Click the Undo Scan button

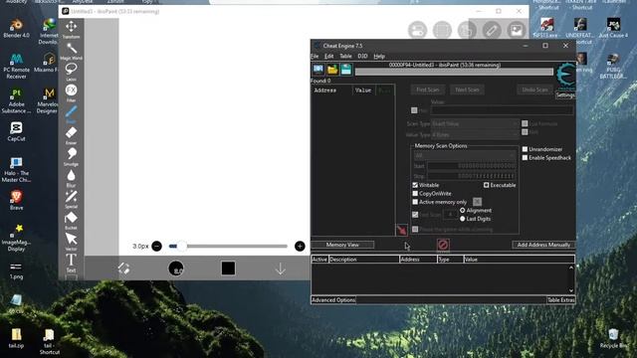(x=535, y=89)
